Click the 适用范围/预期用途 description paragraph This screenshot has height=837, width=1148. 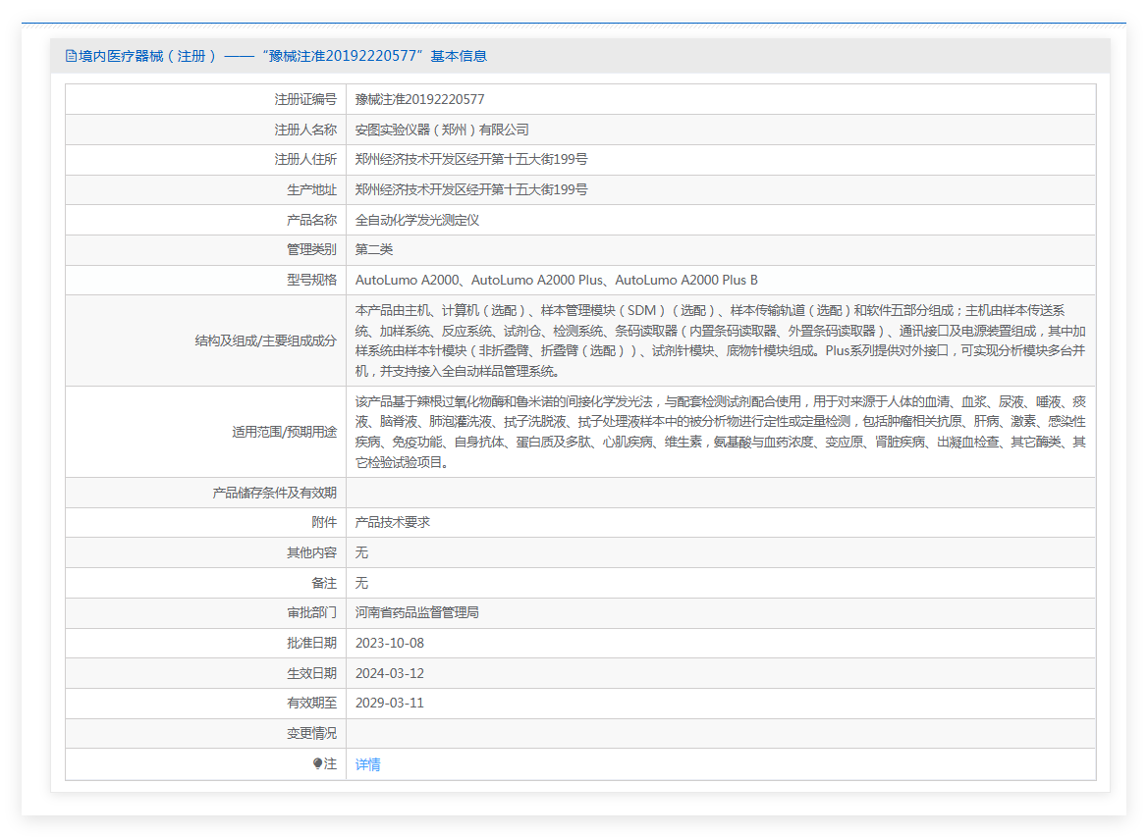pos(721,432)
